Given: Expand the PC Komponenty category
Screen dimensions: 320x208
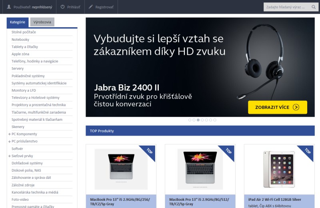Looking at the screenshot, I should 9,134.
